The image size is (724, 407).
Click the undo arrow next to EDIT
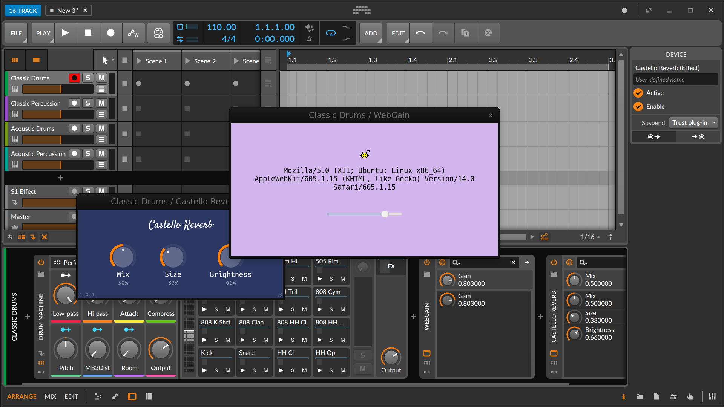420,33
